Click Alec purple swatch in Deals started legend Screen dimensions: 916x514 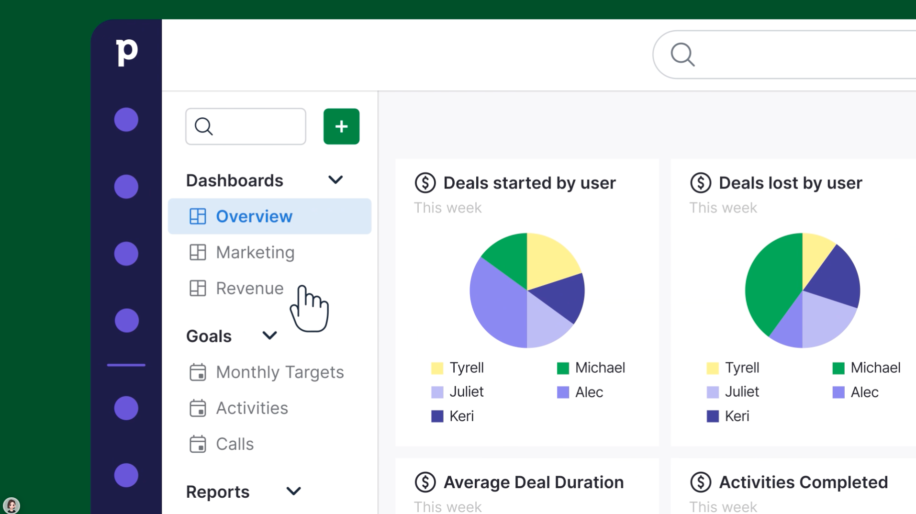[563, 392]
